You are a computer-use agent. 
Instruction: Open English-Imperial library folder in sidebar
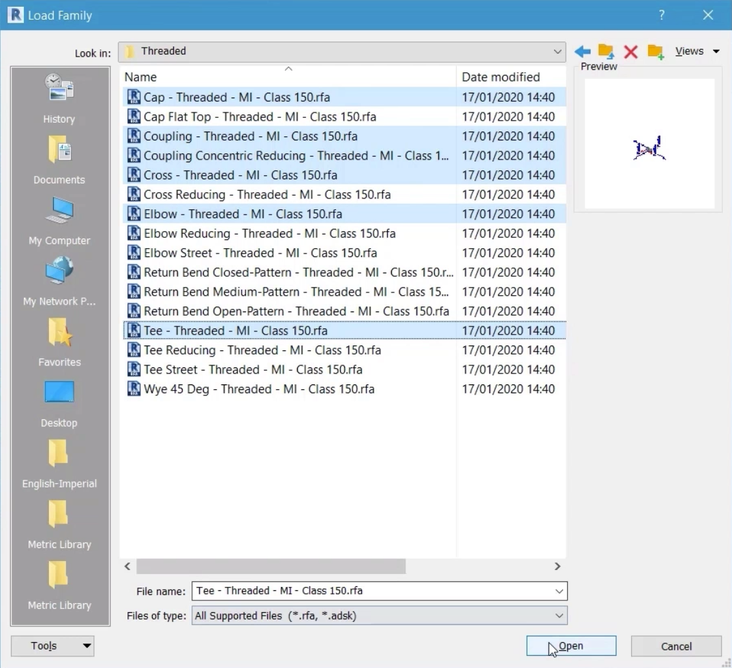coord(59,464)
